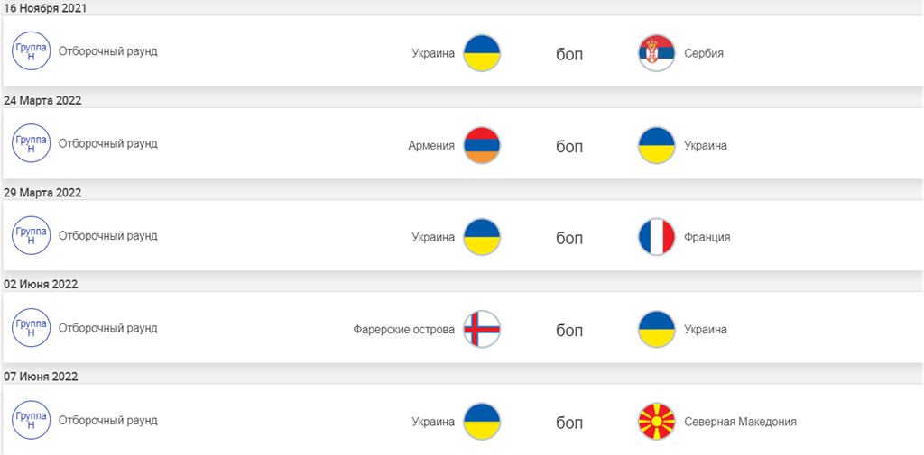Click Группа H badge for 07 Июня match
The height and width of the screenshot is (455, 924).
31,420
